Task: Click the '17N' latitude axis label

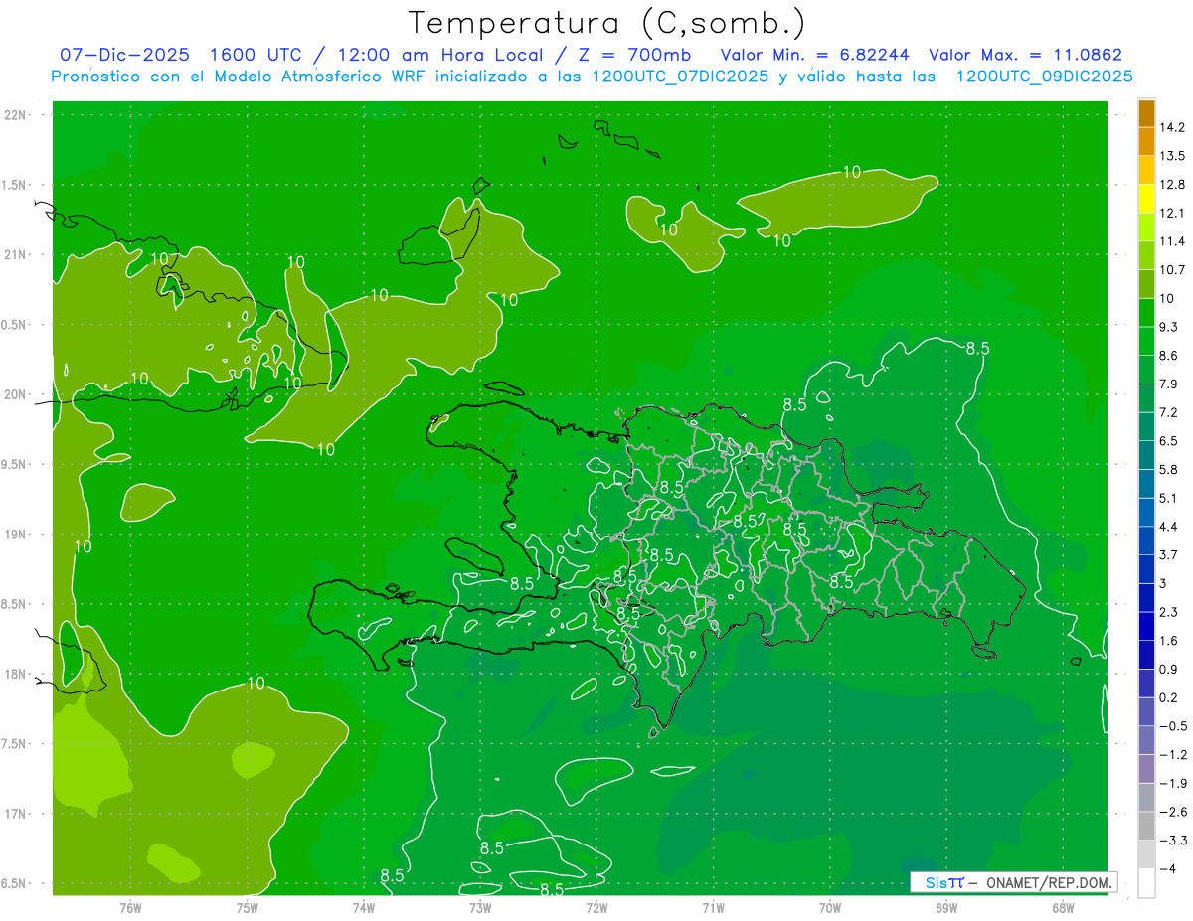Action: click(17, 814)
